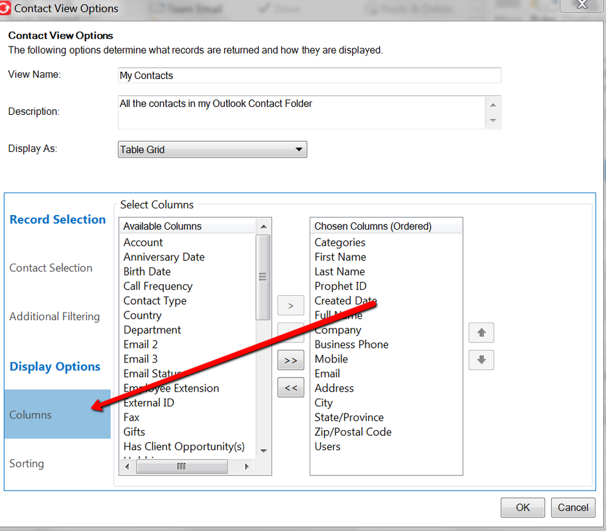Select Email in Chosen Columns
The width and height of the screenshot is (606, 531).
328,374
